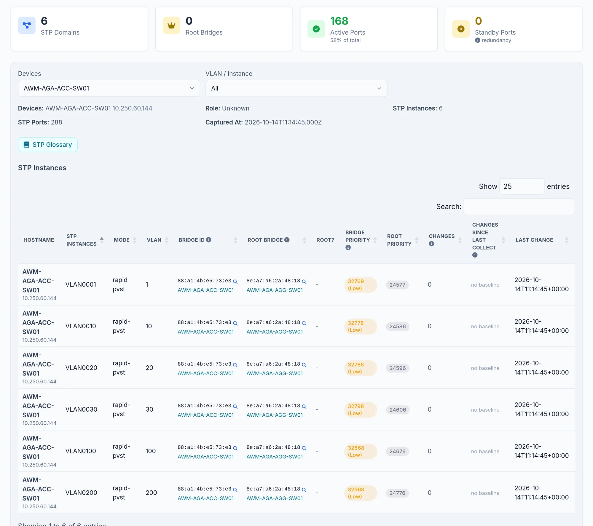Open the STP Glossary

coord(48,145)
